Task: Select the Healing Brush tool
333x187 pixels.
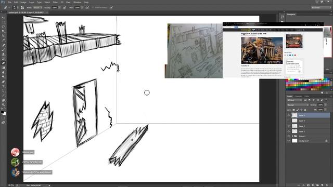Action: 3,45
